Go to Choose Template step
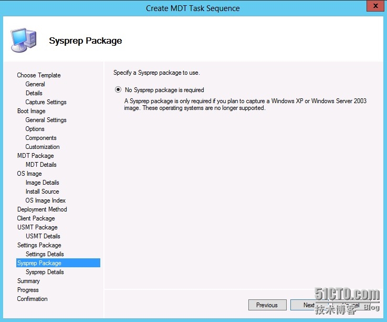The height and width of the screenshot is (322, 387). pos(39,75)
